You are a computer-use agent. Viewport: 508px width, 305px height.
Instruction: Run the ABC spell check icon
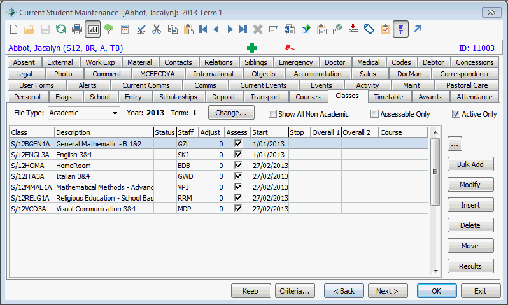click(141, 29)
